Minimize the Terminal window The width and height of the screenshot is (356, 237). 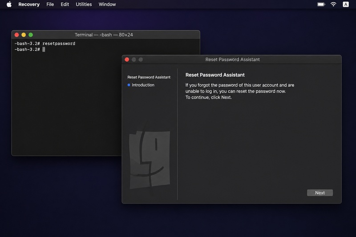24,35
